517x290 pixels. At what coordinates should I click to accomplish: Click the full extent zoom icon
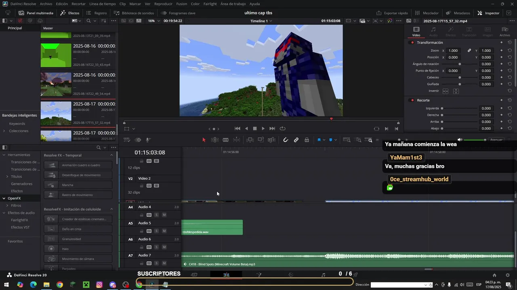347,140
